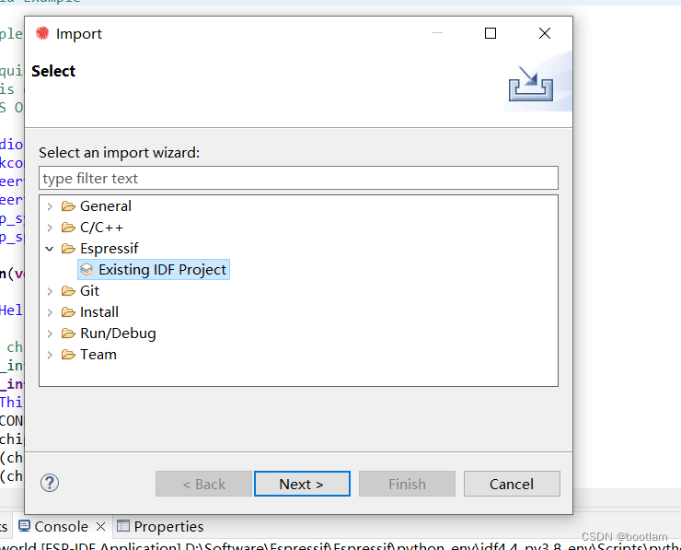
Task: Expand the Run/Debug category arrow
Action: coord(50,334)
